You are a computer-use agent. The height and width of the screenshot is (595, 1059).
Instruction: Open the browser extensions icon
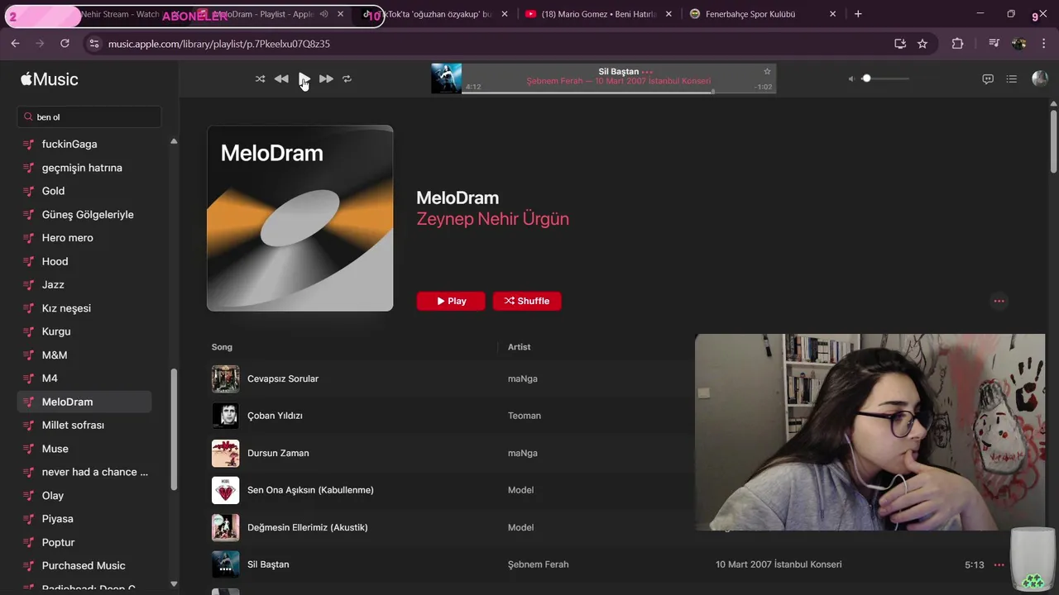(x=958, y=44)
